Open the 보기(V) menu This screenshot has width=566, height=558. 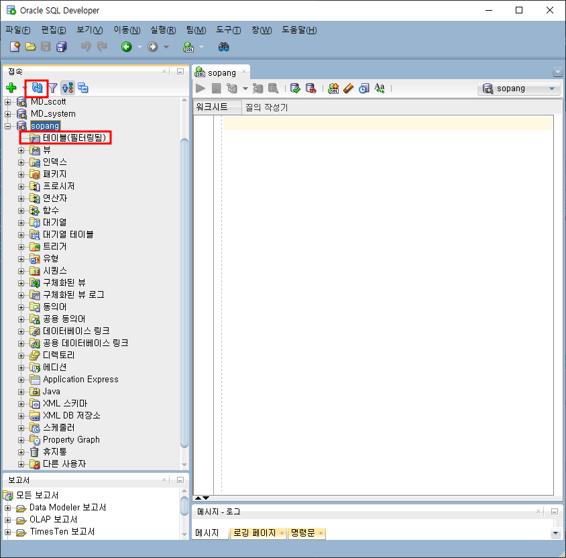click(89, 30)
